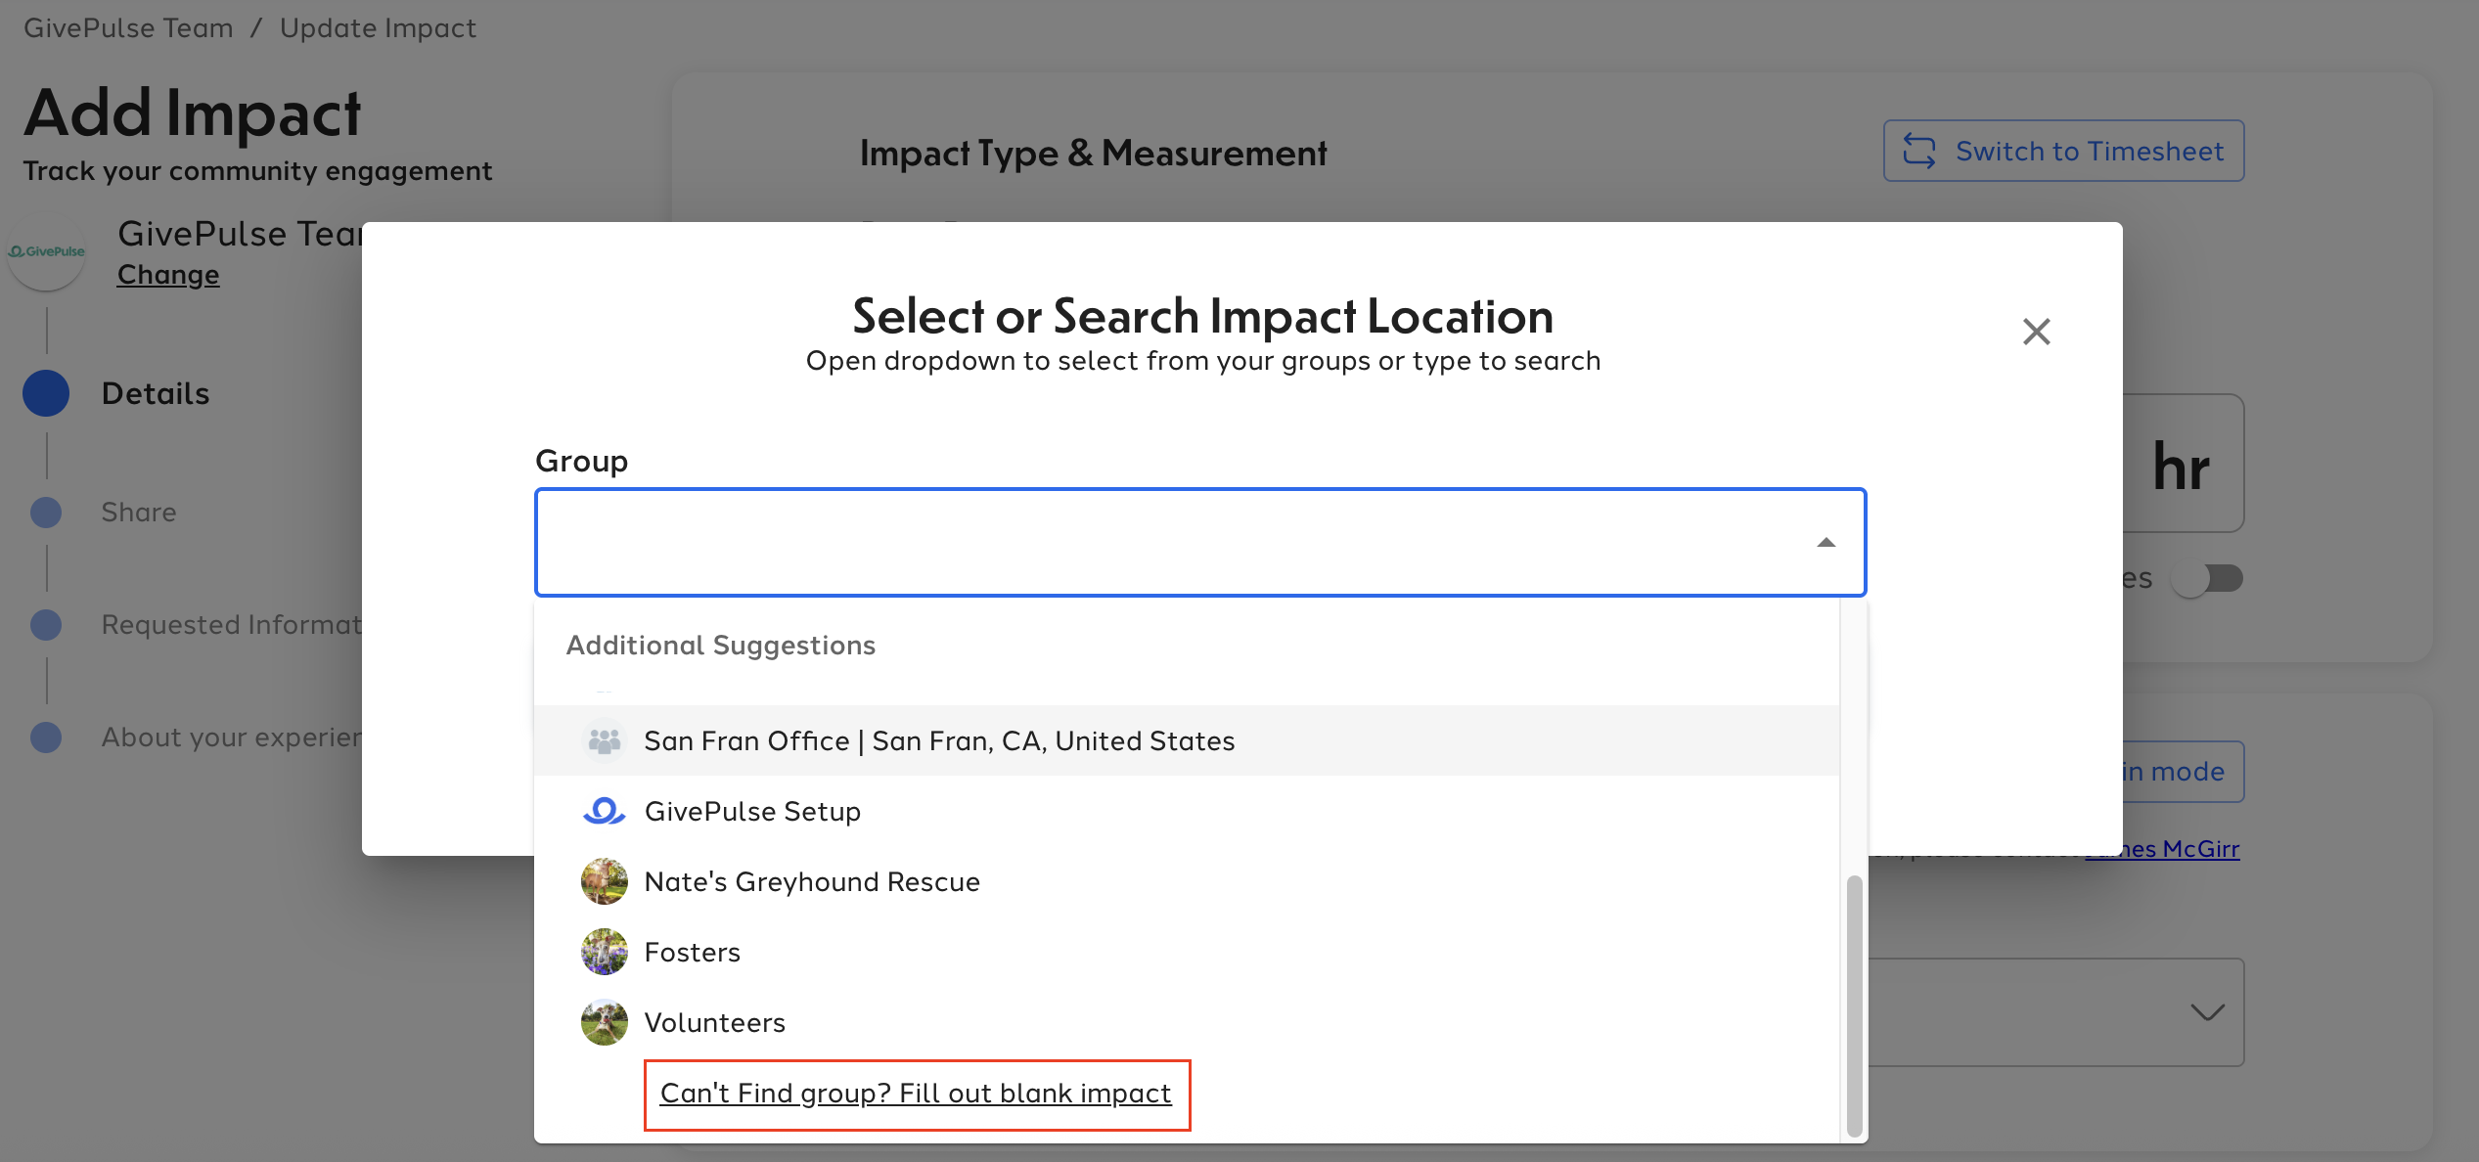The width and height of the screenshot is (2479, 1162).
Task: Click Nate's Greyhound Rescue thumbnail
Action: point(605,881)
